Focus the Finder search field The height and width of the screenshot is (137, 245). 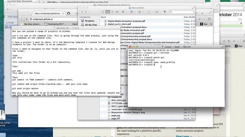point(181,12)
